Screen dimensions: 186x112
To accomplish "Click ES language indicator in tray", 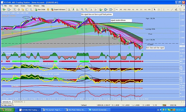I will coord(158,110).
